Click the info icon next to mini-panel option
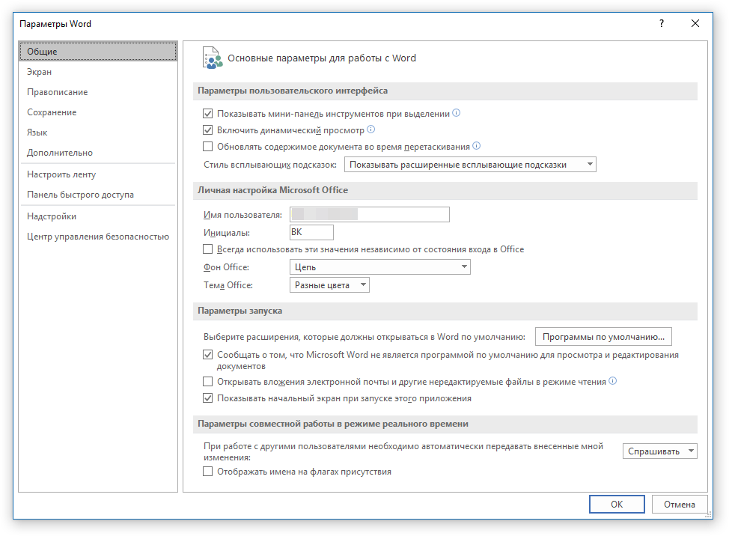This screenshot has width=729, height=536. (x=457, y=114)
